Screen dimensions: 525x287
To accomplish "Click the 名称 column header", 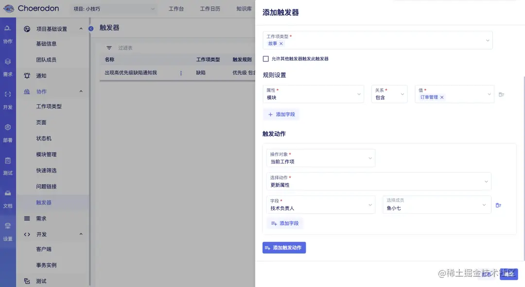I will (109, 60).
